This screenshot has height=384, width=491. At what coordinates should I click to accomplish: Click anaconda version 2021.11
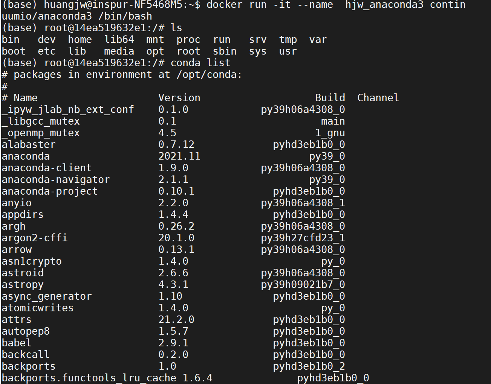pos(179,156)
